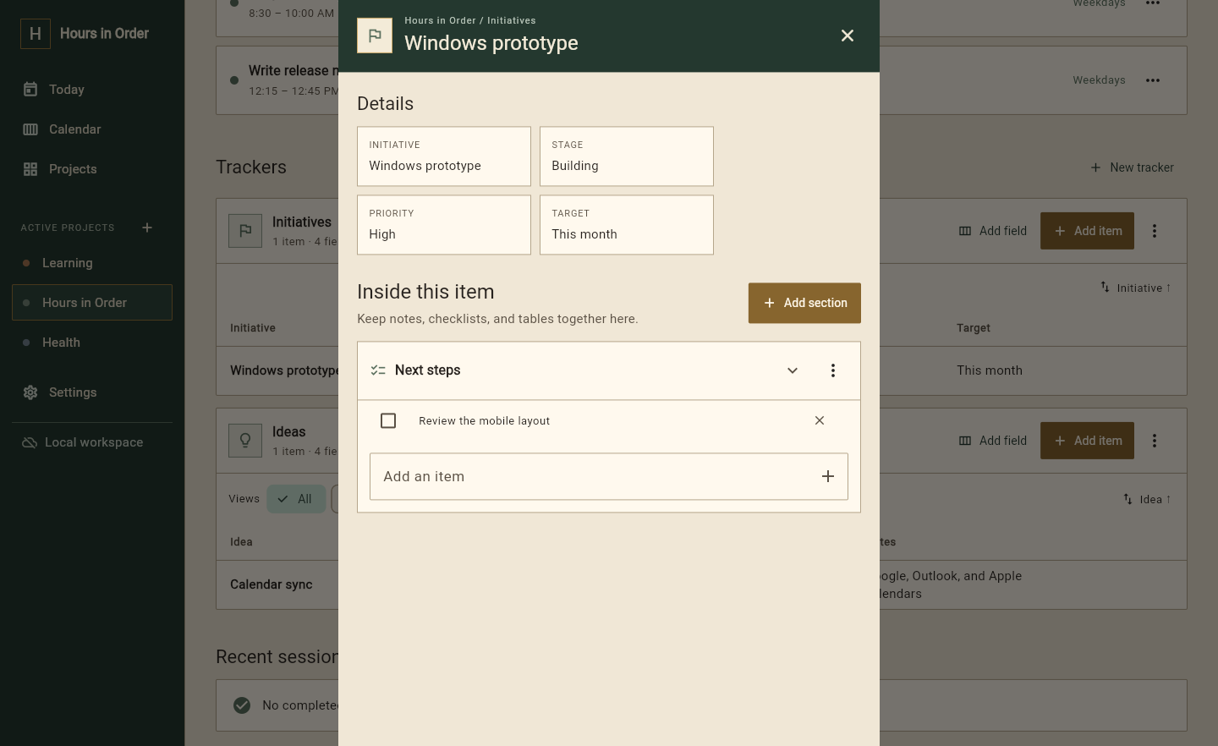Open the Target field showing This month
Screen dimensions: 1218x746
click(x=627, y=225)
